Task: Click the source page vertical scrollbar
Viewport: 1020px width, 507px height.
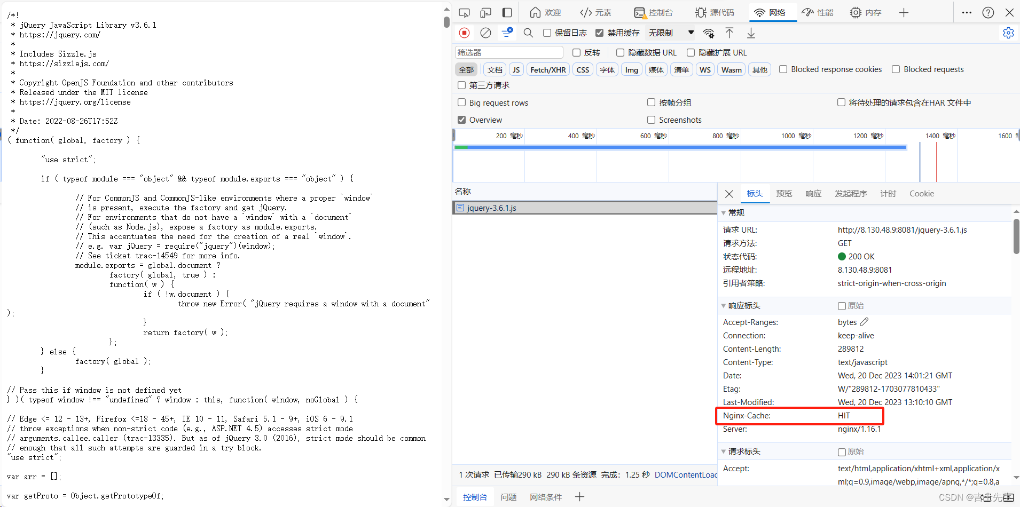Action: 446,21
